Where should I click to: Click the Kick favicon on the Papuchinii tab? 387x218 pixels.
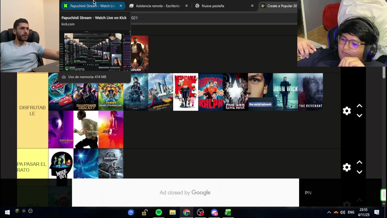66,6
